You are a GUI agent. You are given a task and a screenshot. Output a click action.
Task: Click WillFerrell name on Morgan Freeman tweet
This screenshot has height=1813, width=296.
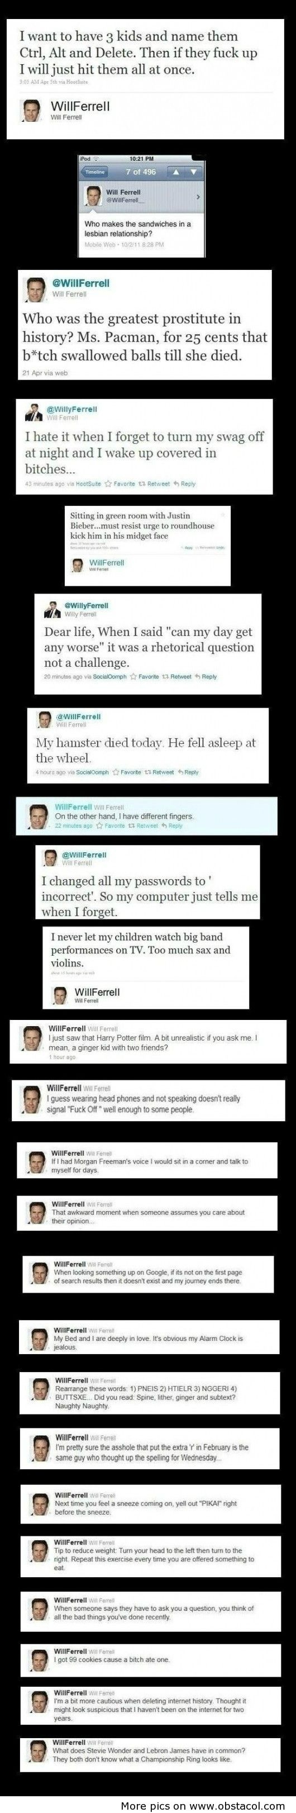tap(68, 1154)
